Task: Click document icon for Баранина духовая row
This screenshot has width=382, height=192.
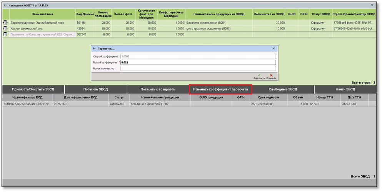Action: [x=5, y=23]
